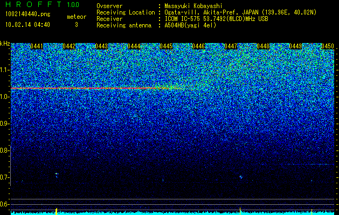
Task: Click the ICOM IC-575 receiver text
Action: 217,19
